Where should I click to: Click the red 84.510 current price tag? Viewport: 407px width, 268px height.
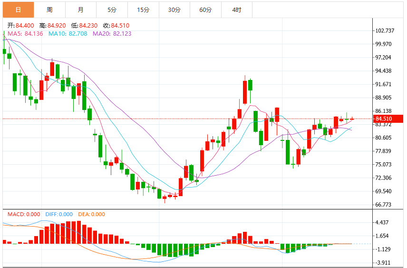point(388,119)
